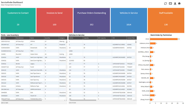Viewport: 186px width, 109px height.
Task: Click horizontal scrollbar under Parts table
Action: (x=33, y=100)
